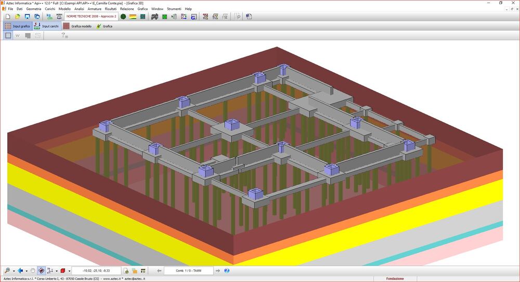Click the dark green round pile icon
Image resolution: width=520 pixels, height=282 pixels.
(123, 16)
